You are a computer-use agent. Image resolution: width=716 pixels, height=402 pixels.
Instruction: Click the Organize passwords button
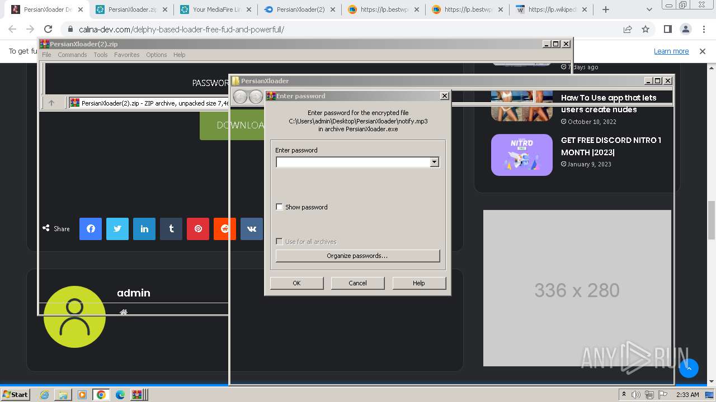click(357, 256)
